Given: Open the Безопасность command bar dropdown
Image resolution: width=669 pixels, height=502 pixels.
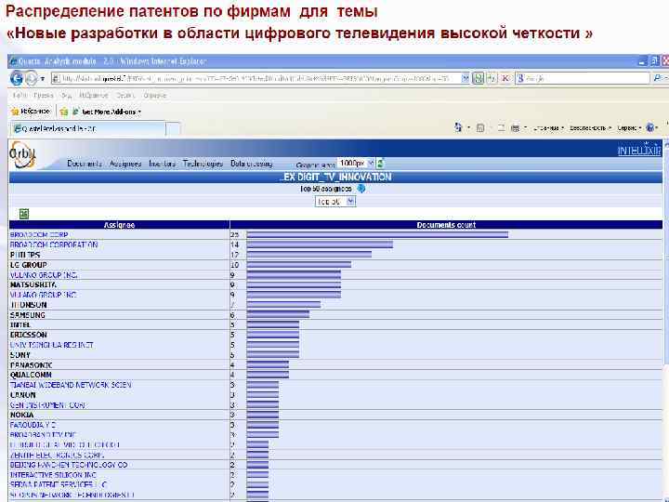Looking at the screenshot, I should 591,128.
